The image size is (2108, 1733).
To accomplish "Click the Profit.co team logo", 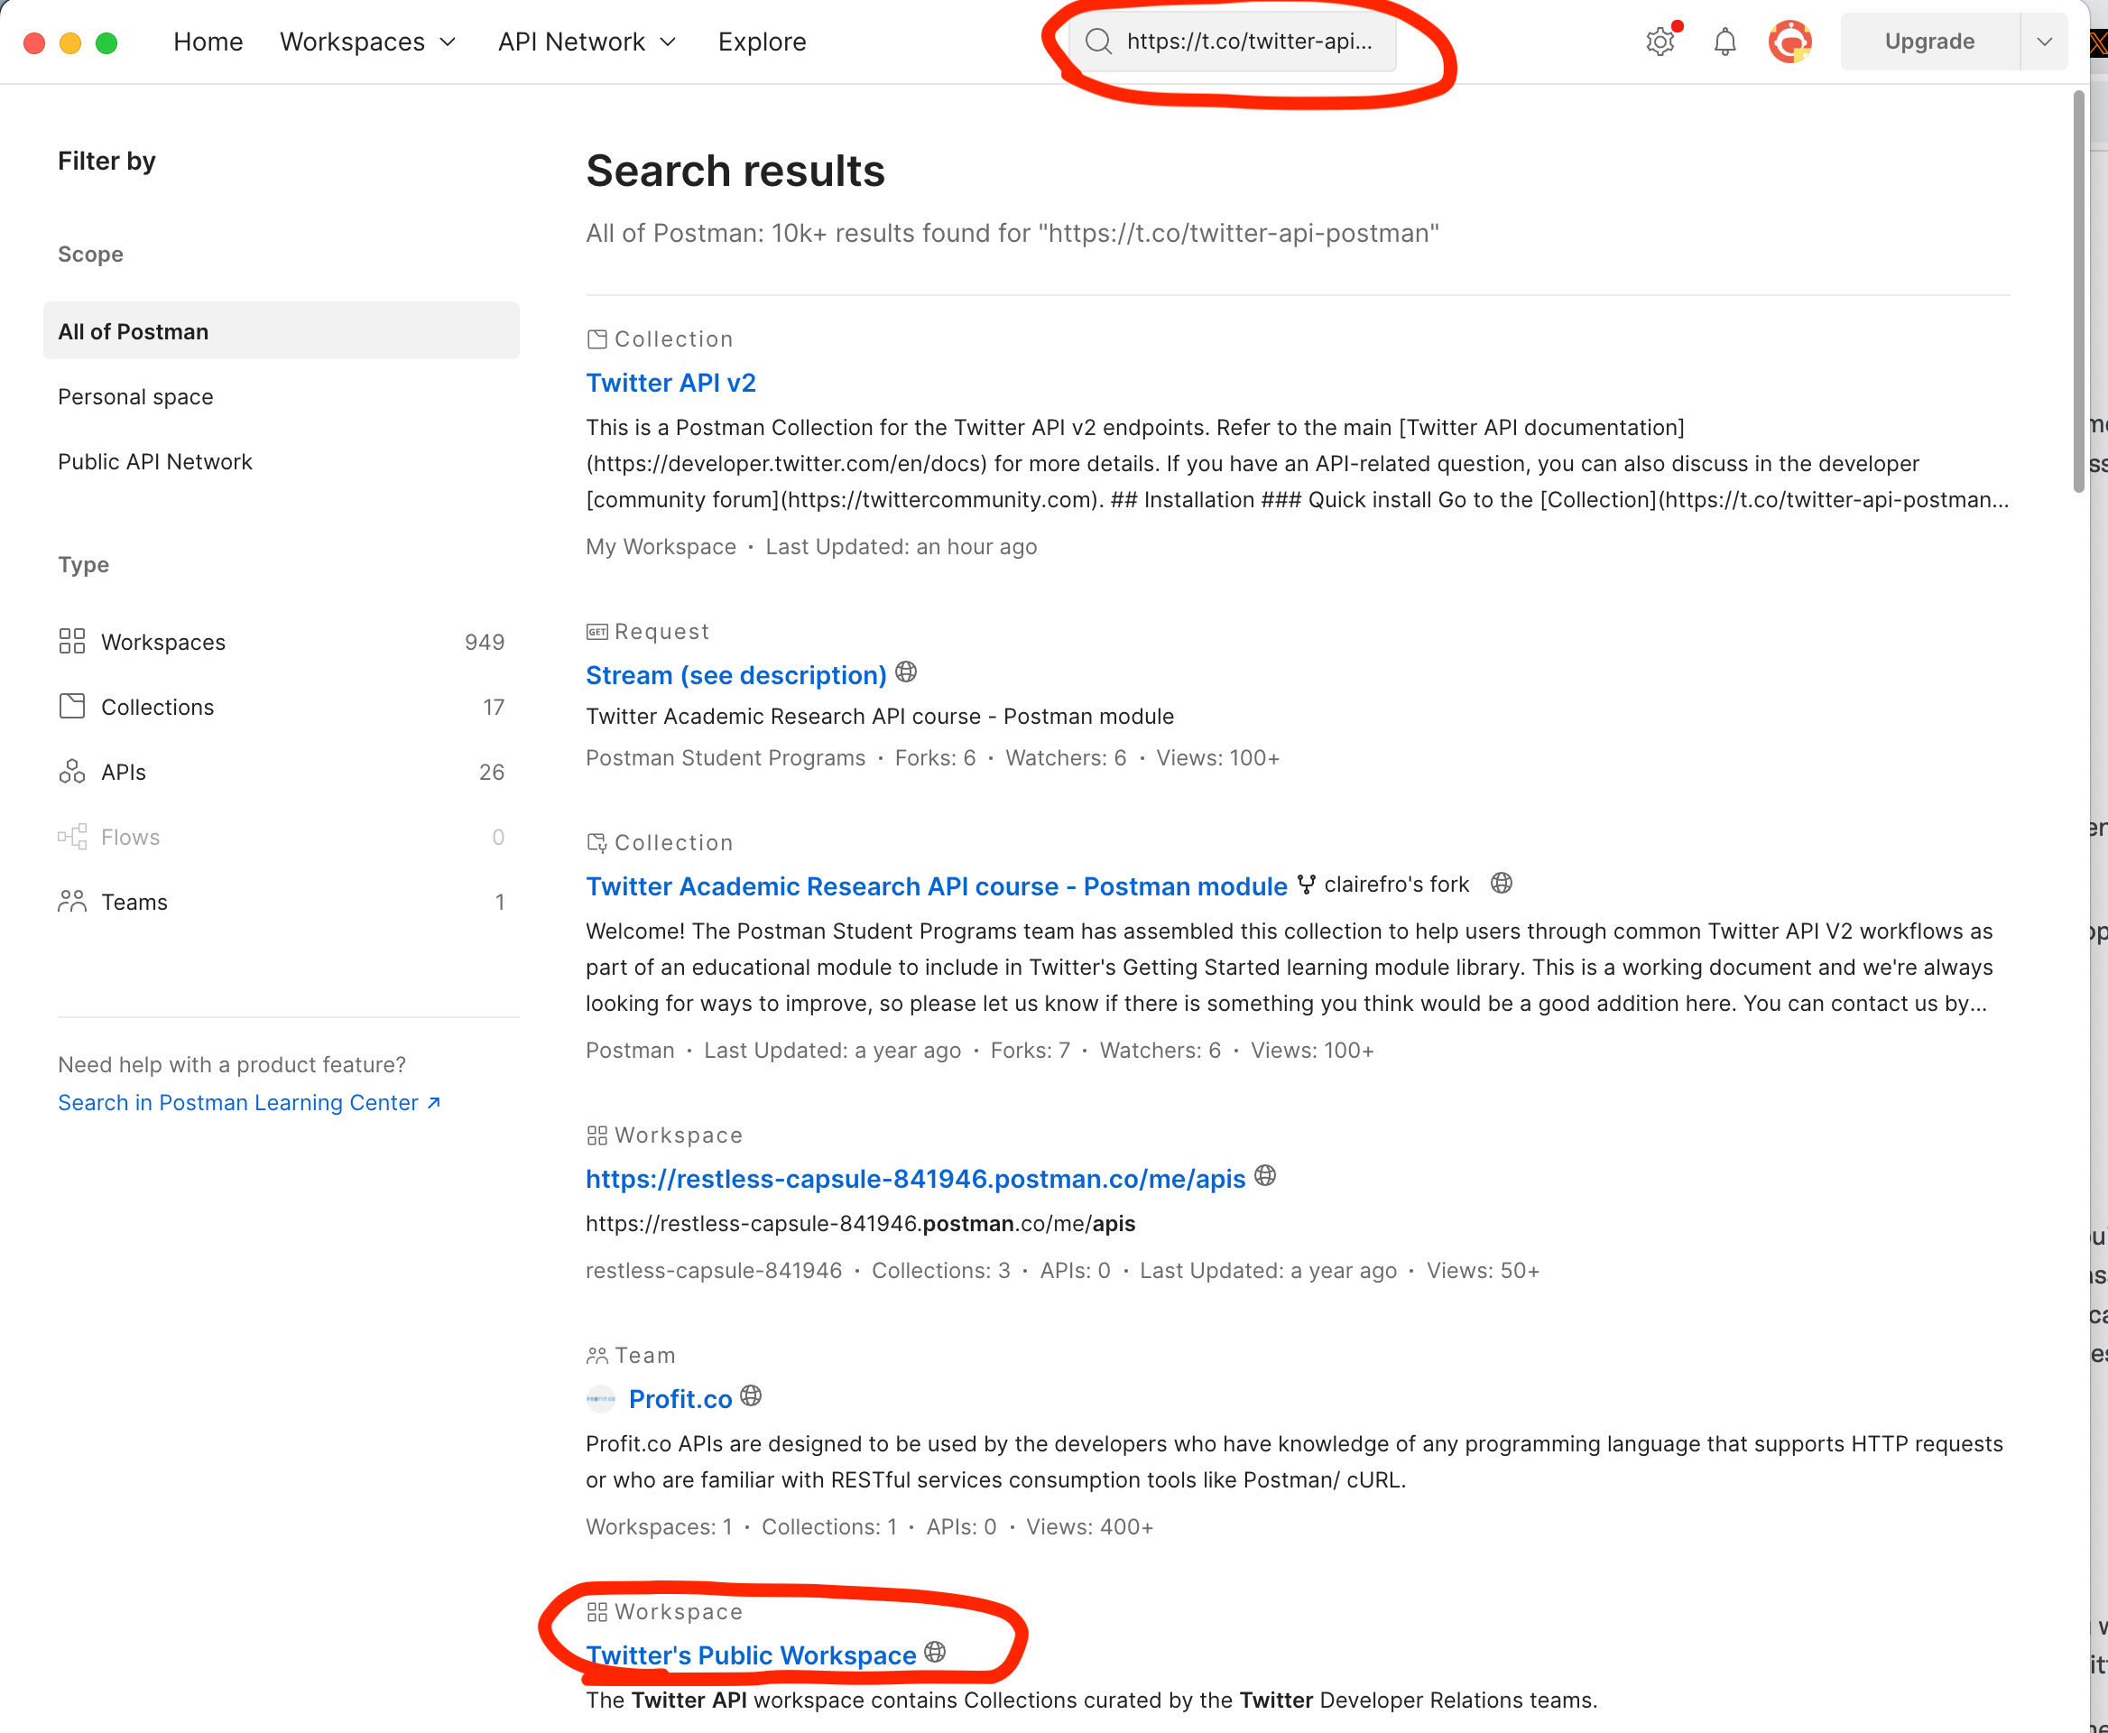I will (601, 1398).
